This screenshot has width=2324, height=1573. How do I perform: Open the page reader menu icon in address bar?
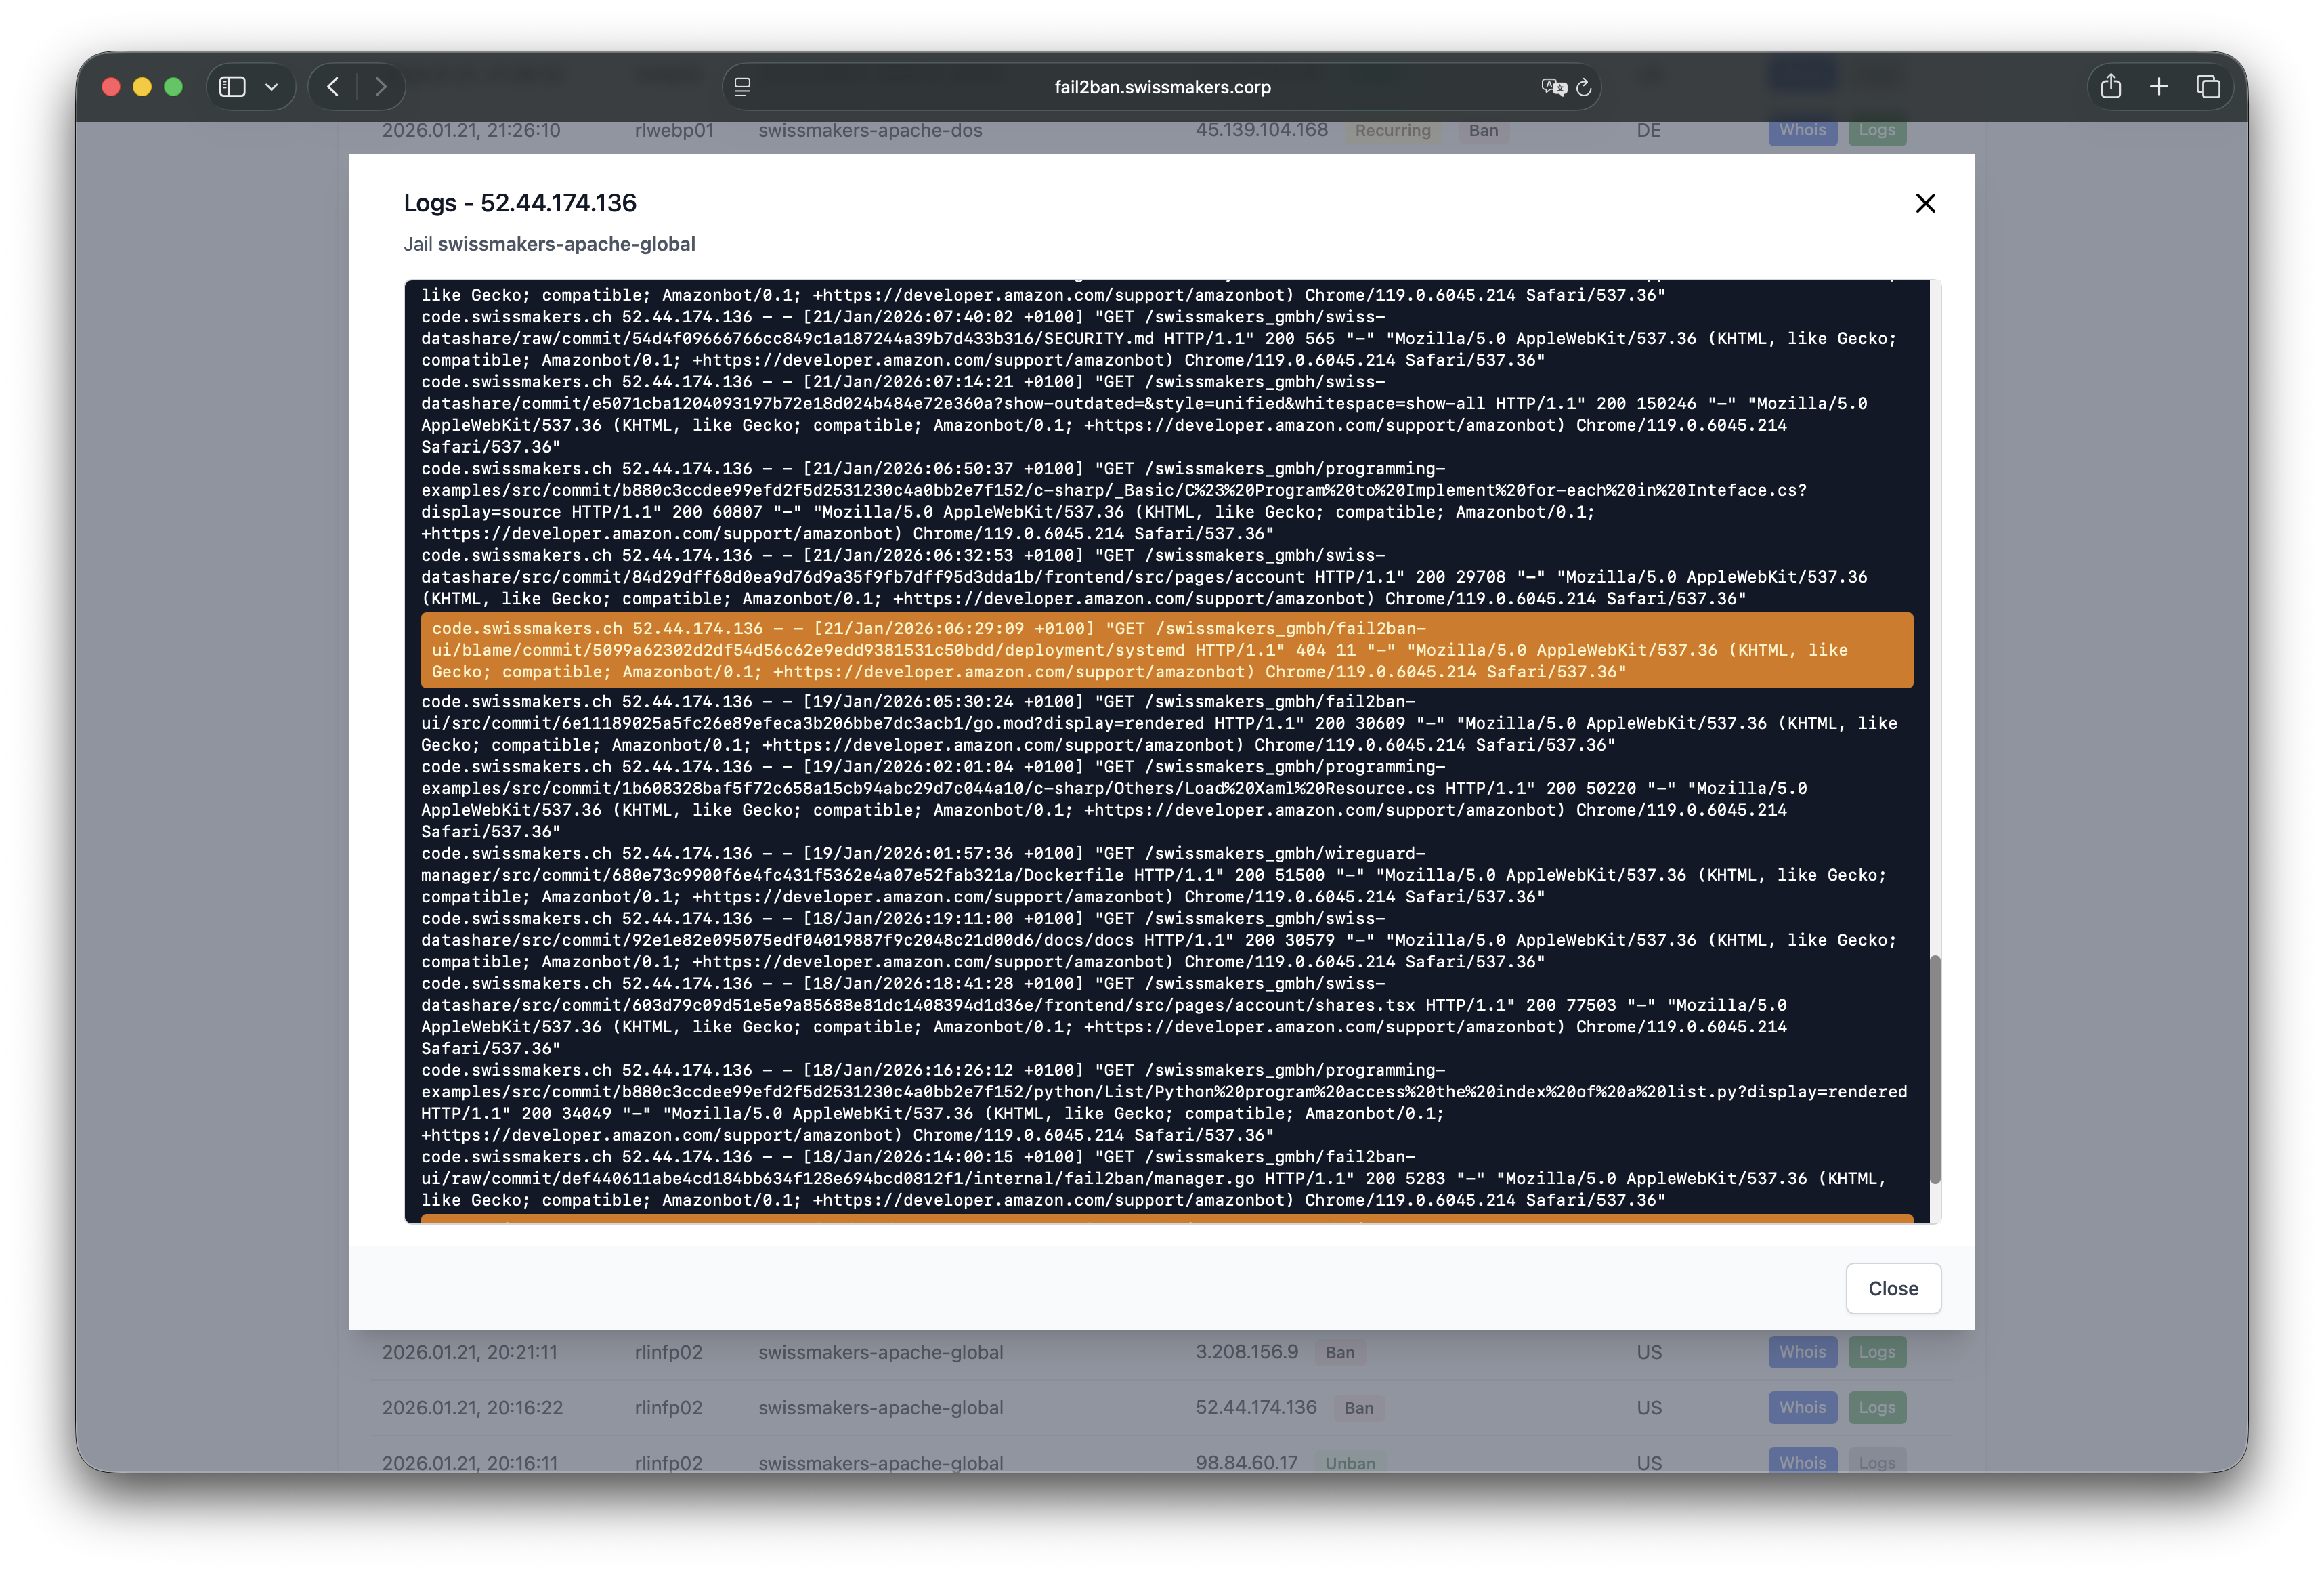742,87
